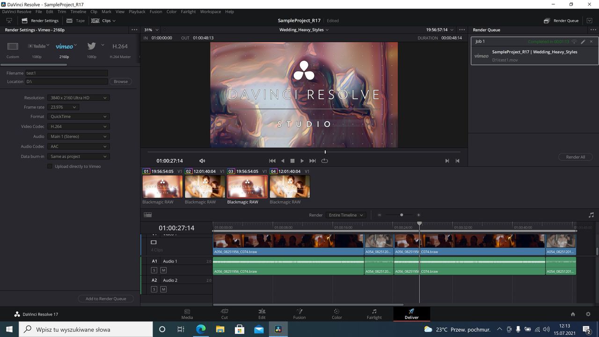The width and height of the screenshot is (599, 337).
Task: Click the audio note icon above timeline
Action: (591, 215)
